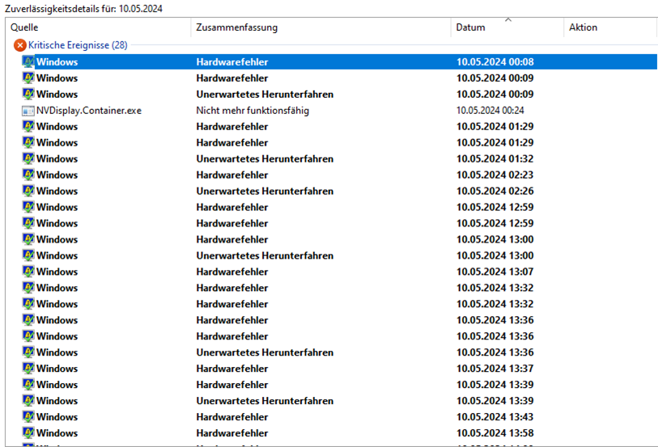Viewport: 658px width, 447px height.
Task: Sort by the Zusammenfassung column header
Action: pos(321,27)
